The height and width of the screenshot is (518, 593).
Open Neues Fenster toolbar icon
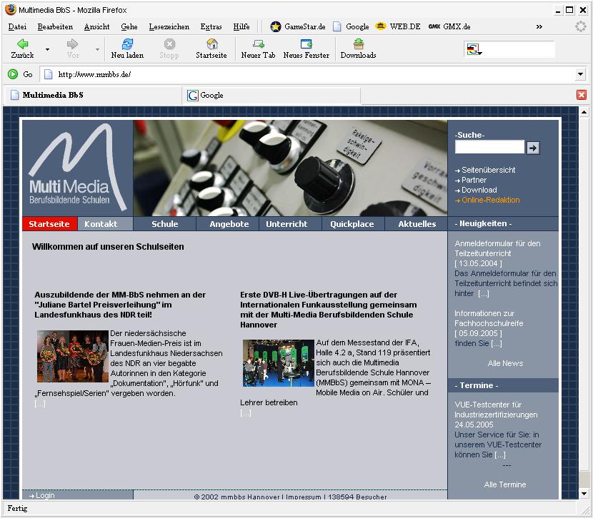coord(306,44)
